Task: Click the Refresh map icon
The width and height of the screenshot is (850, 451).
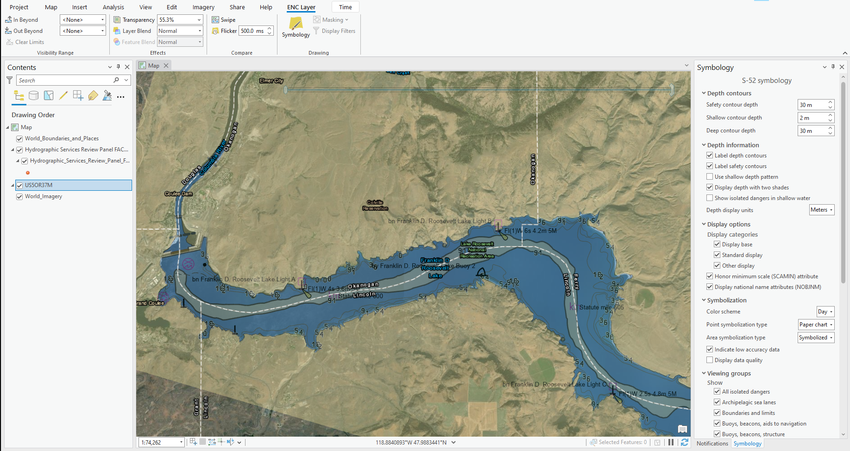Action: [684, 442]
